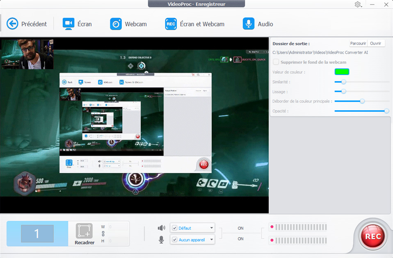
Task: Click the speaker volume icon
Action: 161,228
